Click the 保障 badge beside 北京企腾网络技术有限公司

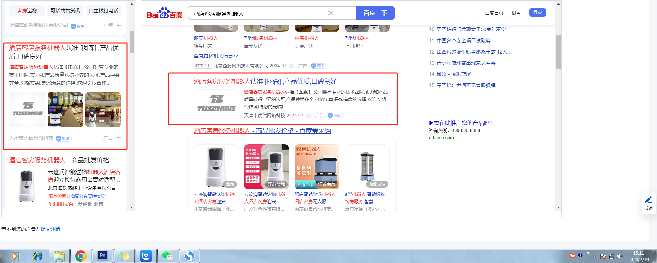pos(318,66)
